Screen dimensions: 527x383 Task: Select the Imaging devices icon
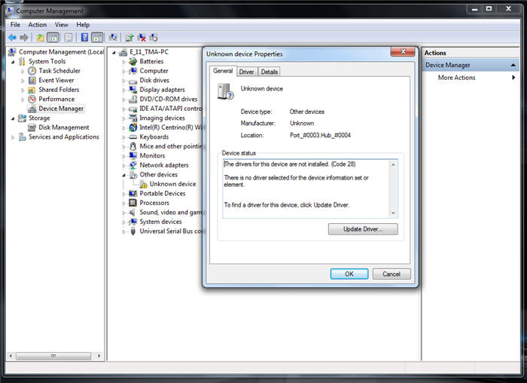pyautogui.click(x=133, y=118)
